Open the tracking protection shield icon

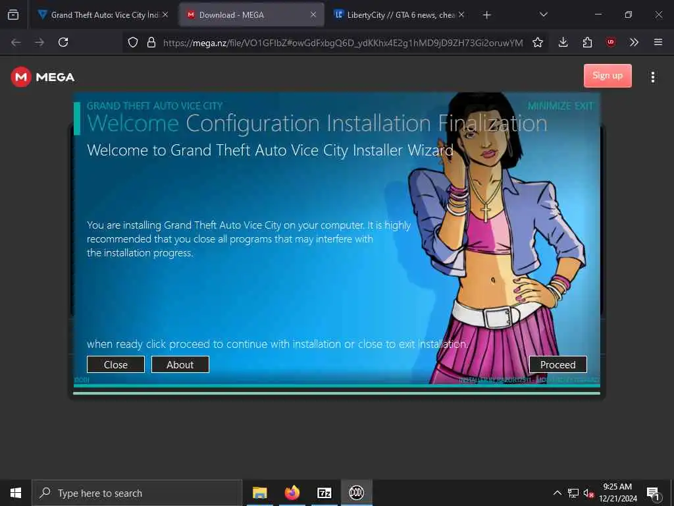coord(133,42)
